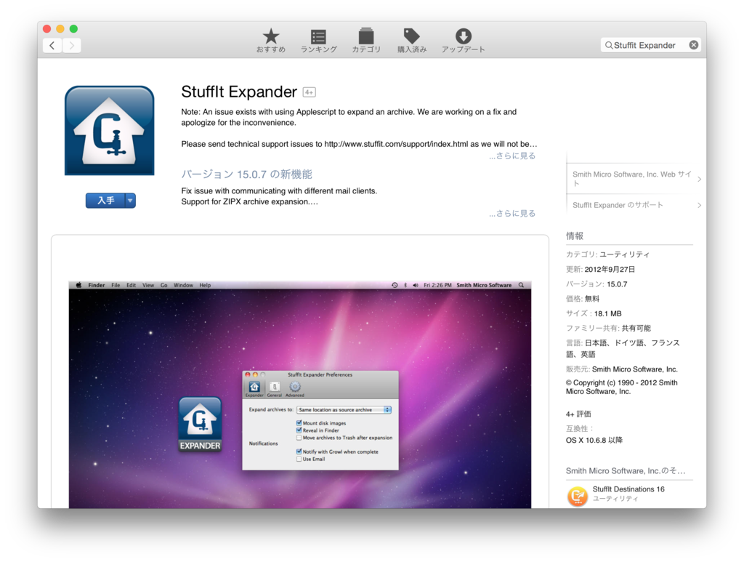Select the General preferences tab icon
Image resolution: width=744 pixels, height=562 pixels.
pos(274,389)
